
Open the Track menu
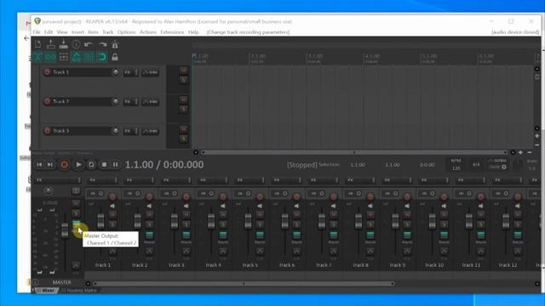point(108,32)
